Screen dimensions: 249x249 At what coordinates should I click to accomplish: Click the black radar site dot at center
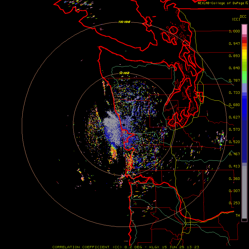coord(124,125)
